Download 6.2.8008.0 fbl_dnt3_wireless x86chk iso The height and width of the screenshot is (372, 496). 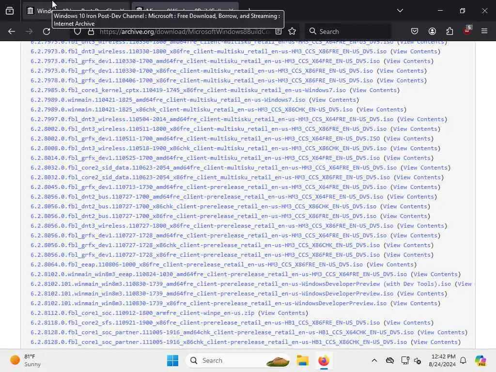point(208,148)
